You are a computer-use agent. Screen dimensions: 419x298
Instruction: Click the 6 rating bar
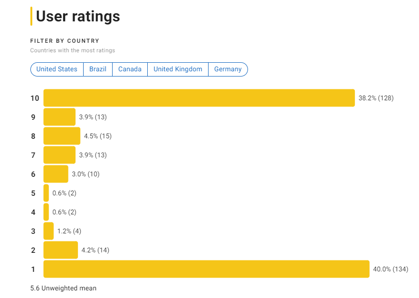(x=56, y=174)
